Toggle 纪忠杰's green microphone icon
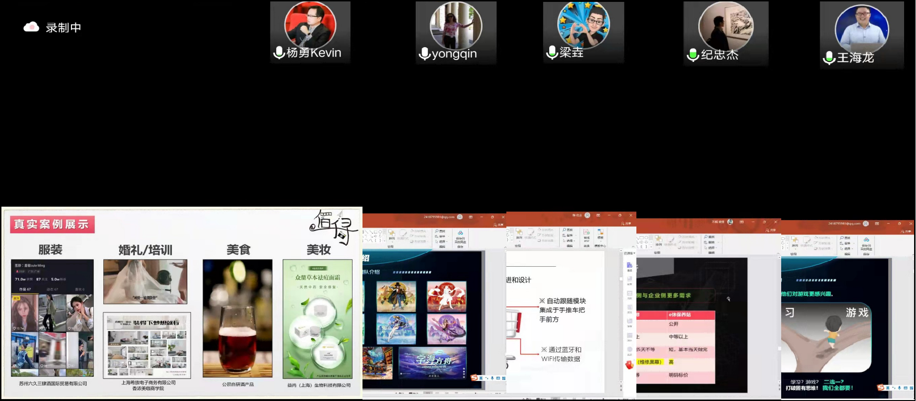 pos(693,55)
